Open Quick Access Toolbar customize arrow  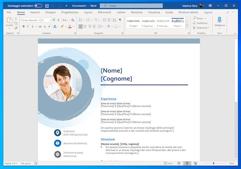[x=66, y=6]
